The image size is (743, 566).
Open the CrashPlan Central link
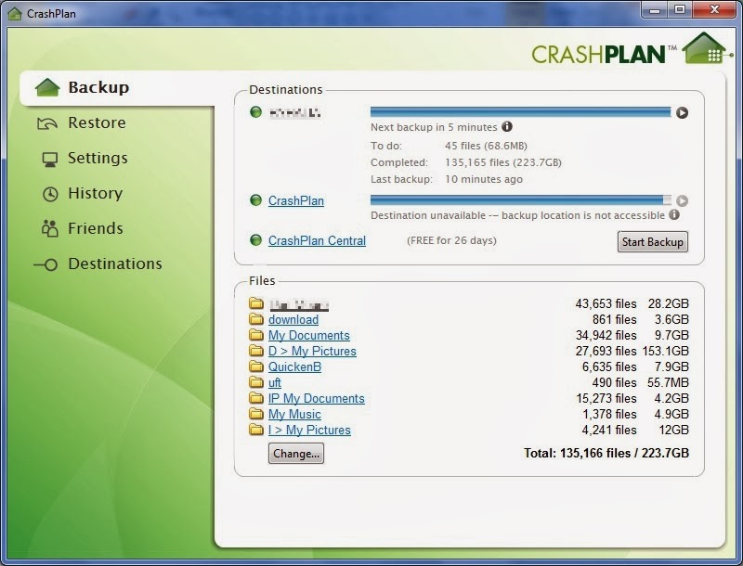point(317,240)
